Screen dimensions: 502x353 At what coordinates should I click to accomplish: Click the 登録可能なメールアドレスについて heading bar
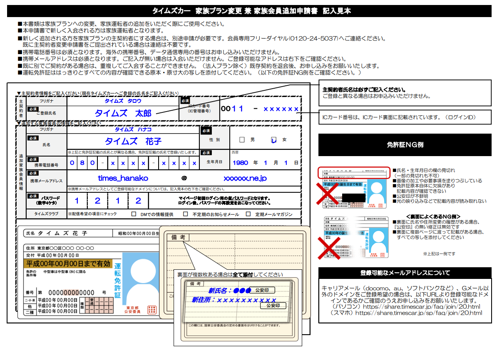[405, 273]
